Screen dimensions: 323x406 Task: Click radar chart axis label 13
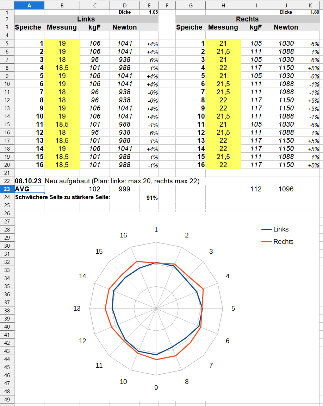point(77,309)
